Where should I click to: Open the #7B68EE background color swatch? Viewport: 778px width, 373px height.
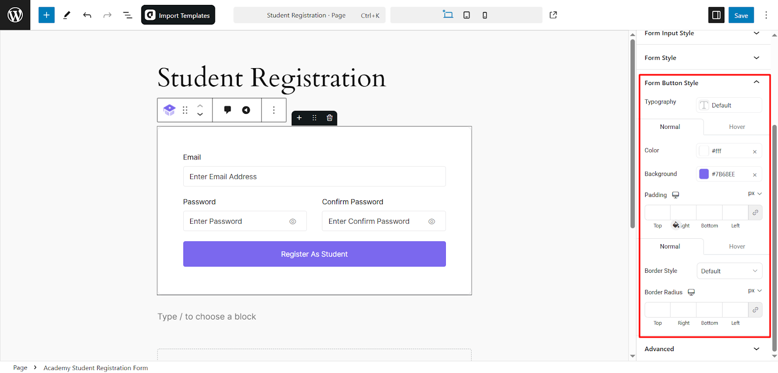[704, 174]
